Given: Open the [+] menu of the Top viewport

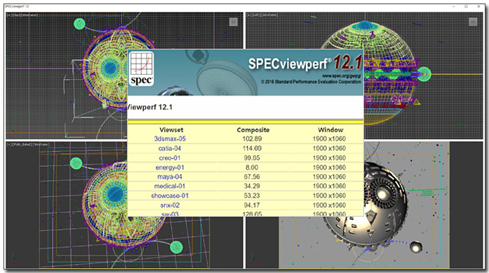Looking at the screenshot, I should tap(9, 15).
